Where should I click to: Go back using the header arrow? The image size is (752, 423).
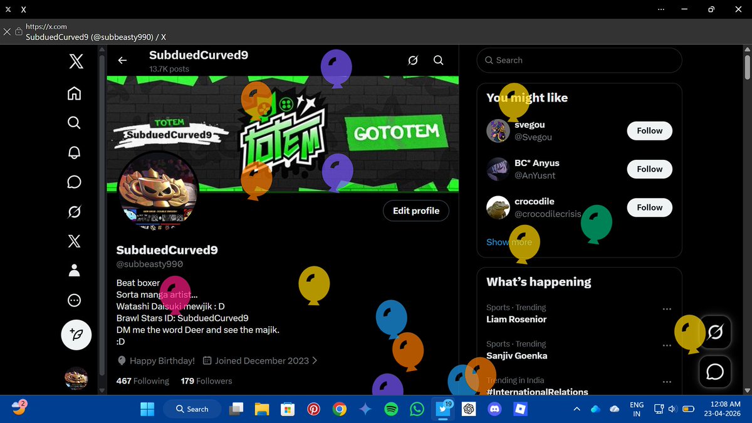122,60
